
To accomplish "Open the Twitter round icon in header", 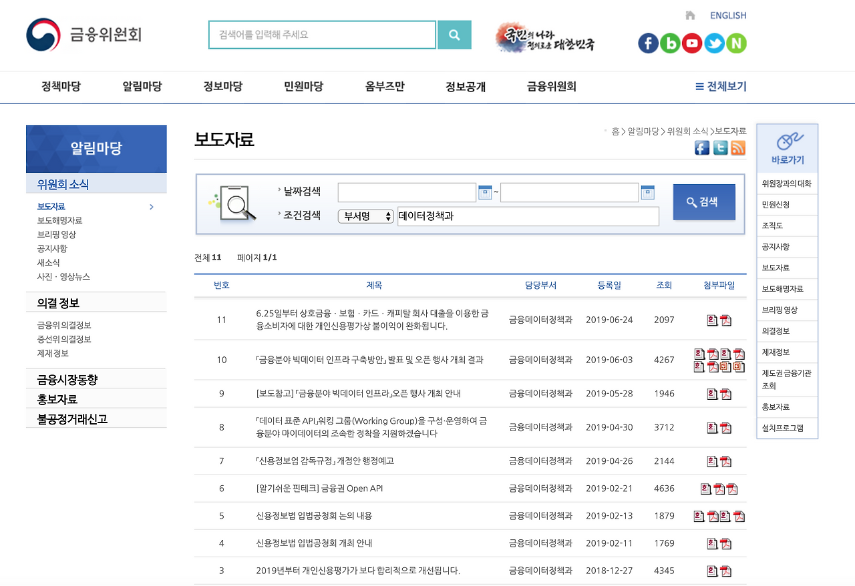I will tap(714, 43).
